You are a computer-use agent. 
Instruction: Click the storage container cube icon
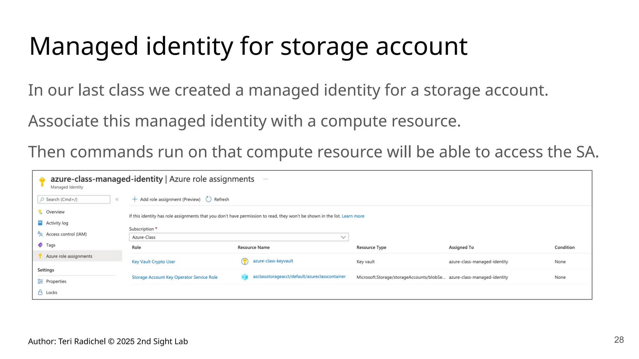tap(245, 277)
